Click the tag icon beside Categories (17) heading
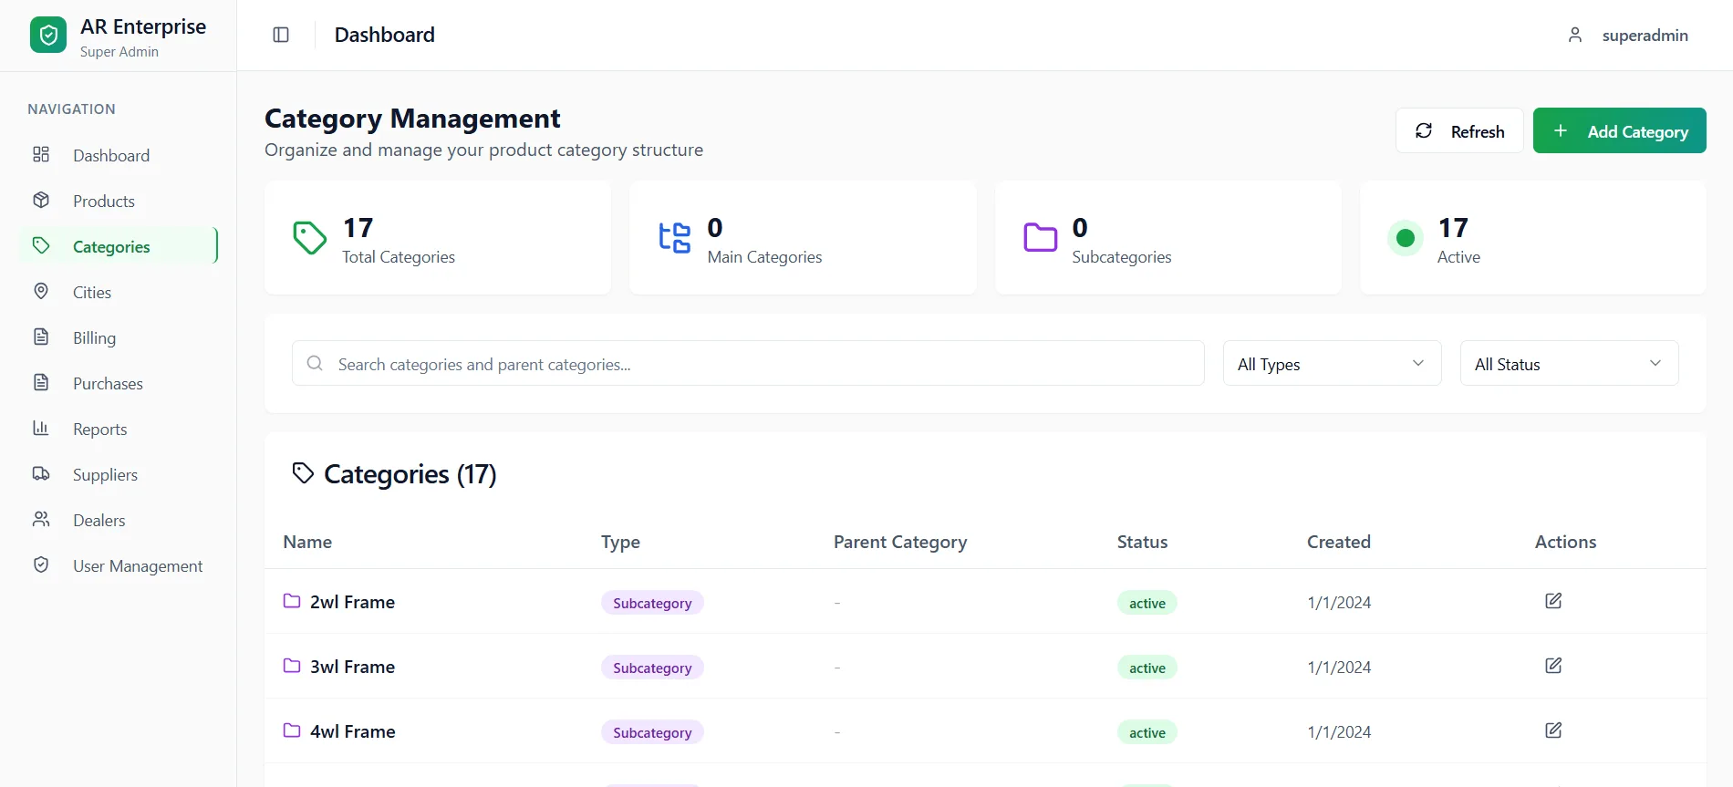 pos(303,472)
